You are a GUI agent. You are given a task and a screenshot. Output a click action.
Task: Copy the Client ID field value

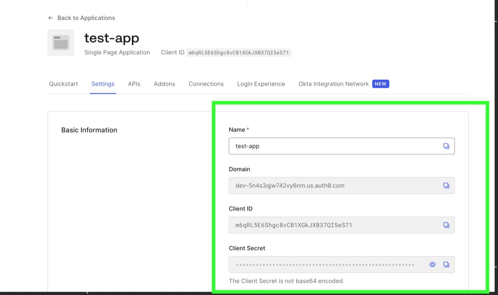[446, 225]
